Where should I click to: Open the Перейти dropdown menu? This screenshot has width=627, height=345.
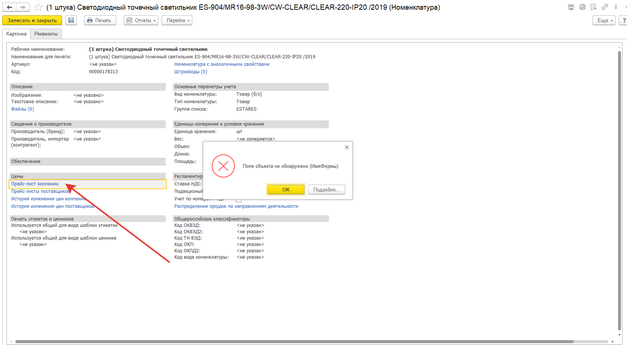[177, 20]
